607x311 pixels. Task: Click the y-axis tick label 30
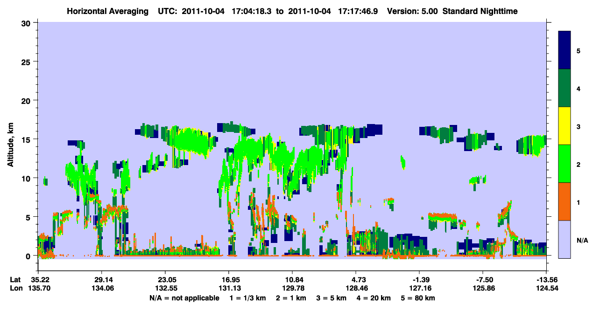point(27,23)
